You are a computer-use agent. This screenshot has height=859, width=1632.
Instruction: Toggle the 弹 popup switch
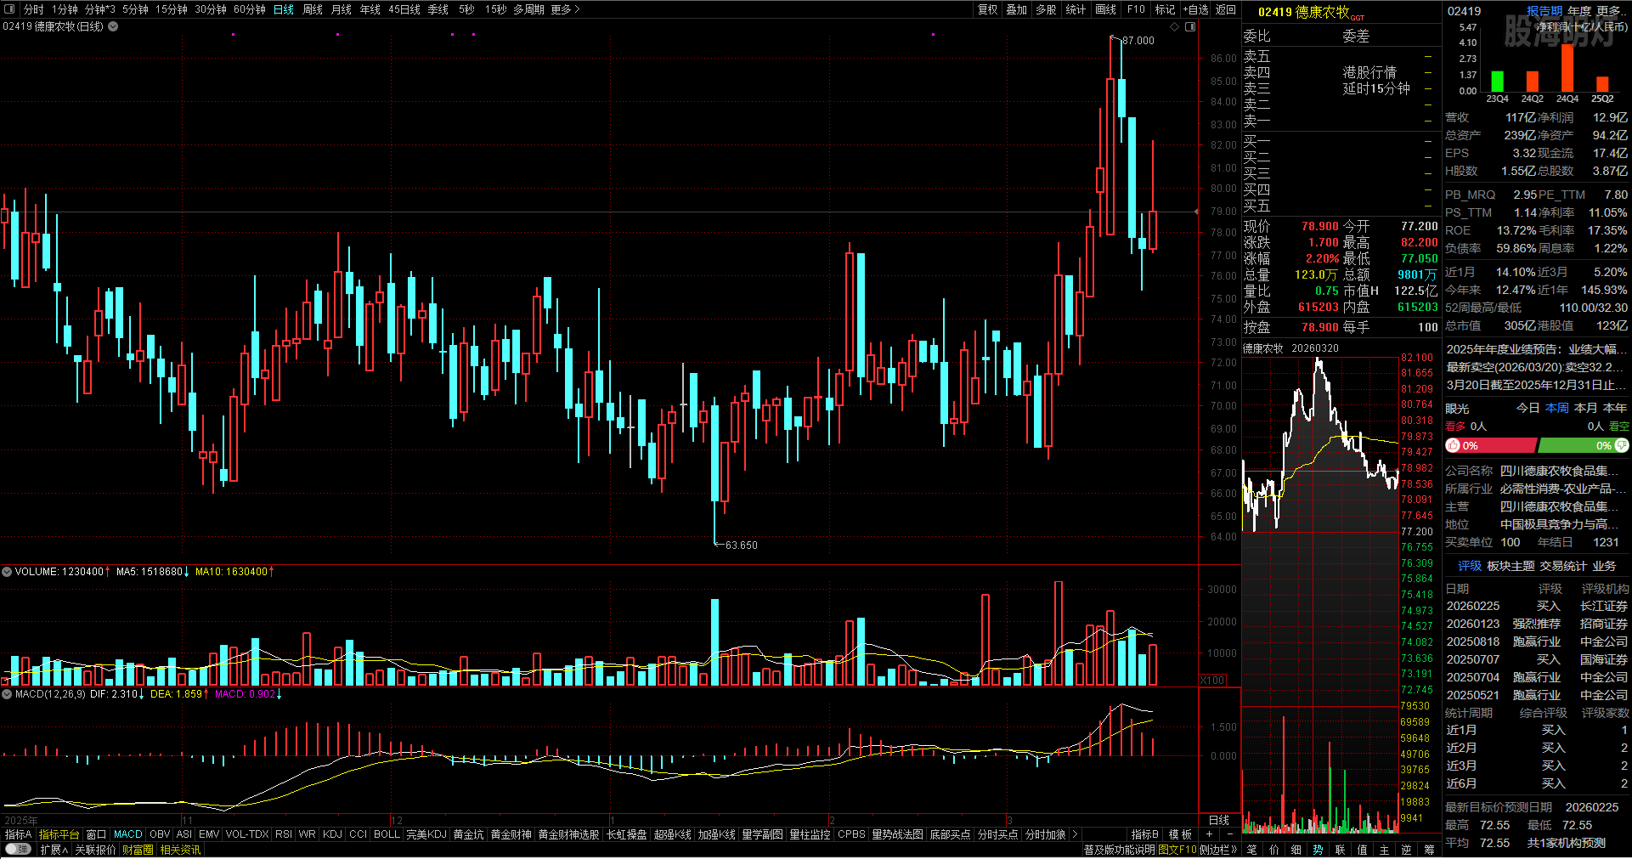pyautogui.click(x=17, y=850)
